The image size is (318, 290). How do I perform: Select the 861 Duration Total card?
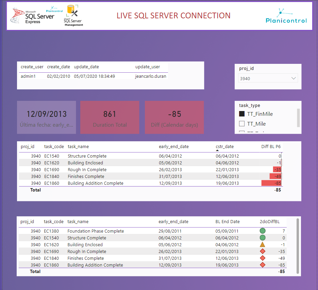pos(110,117)
